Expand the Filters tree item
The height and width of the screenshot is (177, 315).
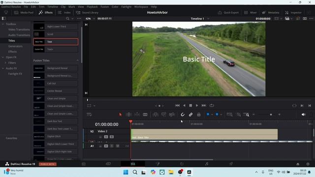click(x=5, y=63)
